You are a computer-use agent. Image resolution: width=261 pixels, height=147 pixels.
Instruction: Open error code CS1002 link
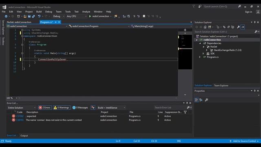[20, 116]
